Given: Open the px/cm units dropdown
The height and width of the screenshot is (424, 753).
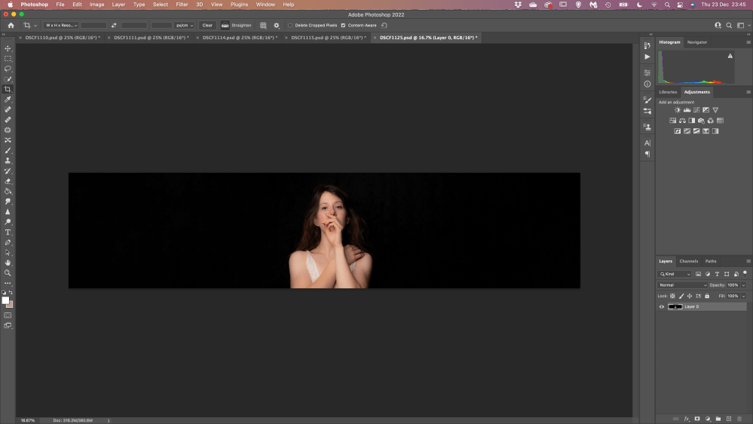Looking at the screenshot, I should [184, 25].
